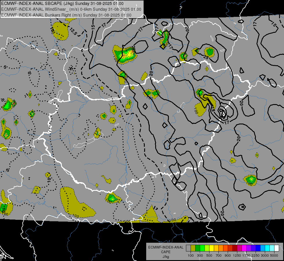Pick the bright green swatch after 300

[202, 248]
